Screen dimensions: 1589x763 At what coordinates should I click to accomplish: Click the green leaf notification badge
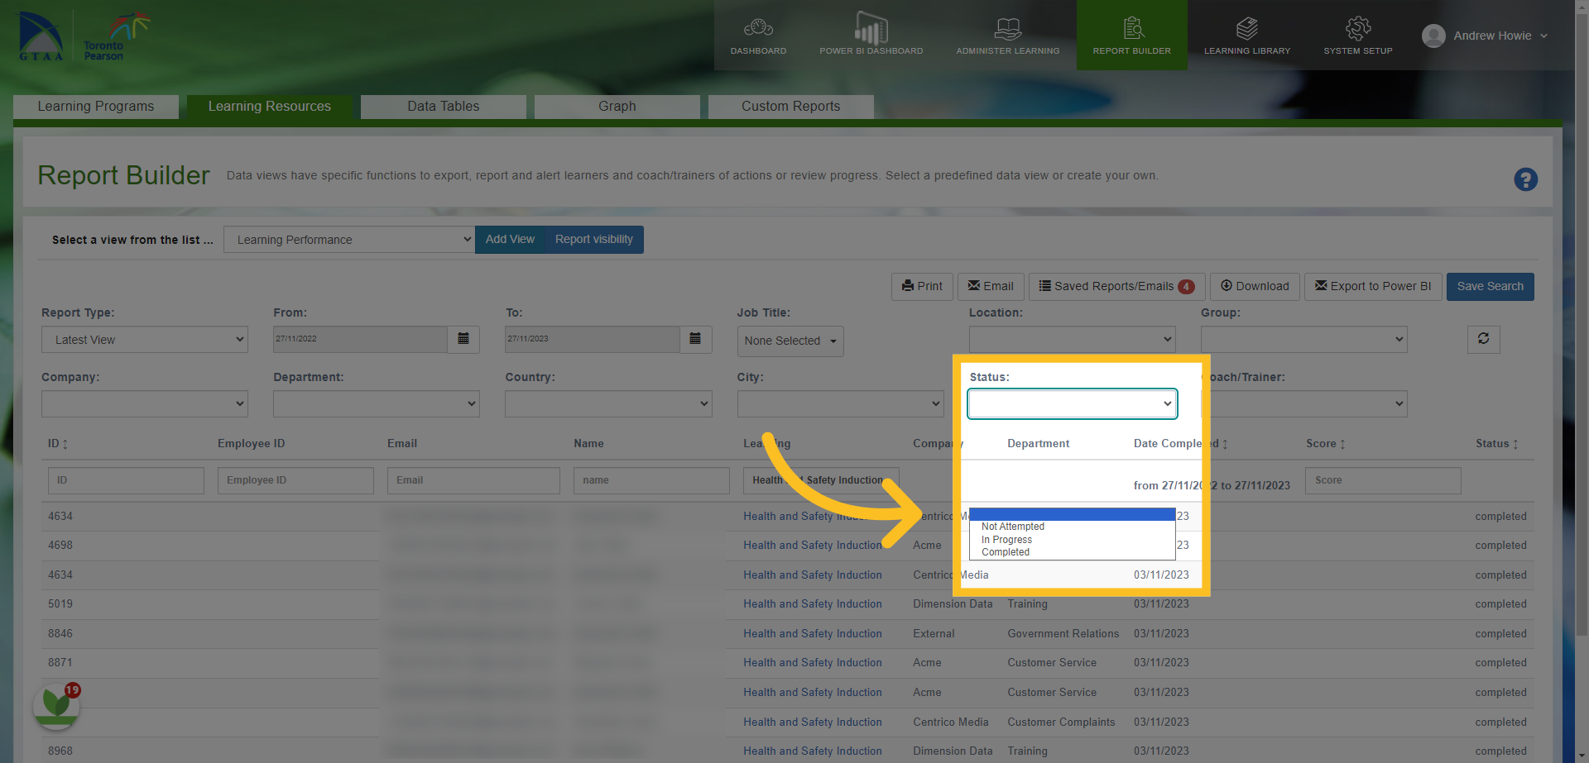pos(57,705)
